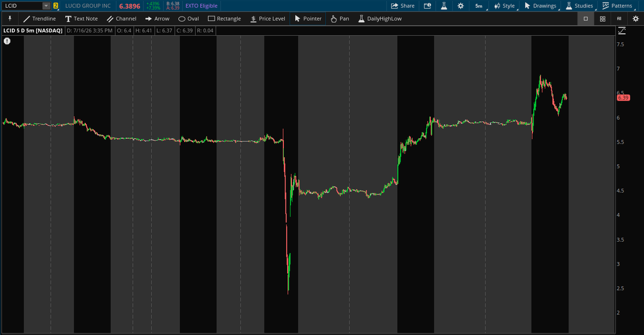Click the R: 0.04 range value
This screenshot has width=644, height=335.
point(205,31)
